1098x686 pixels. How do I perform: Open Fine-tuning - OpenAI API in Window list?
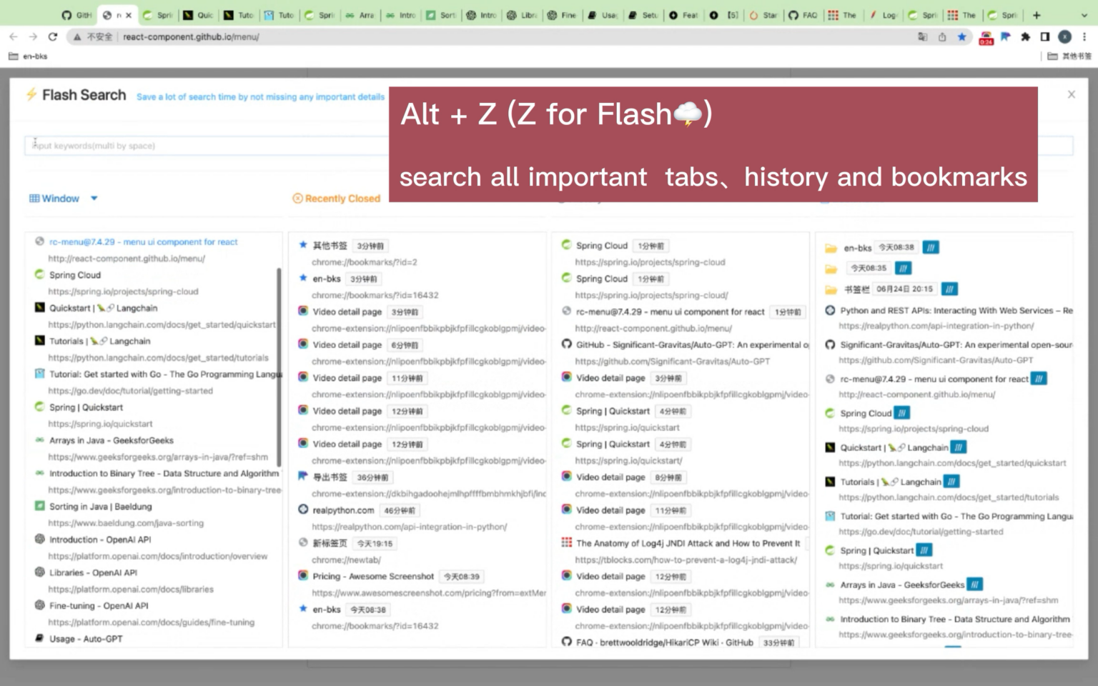(x=99, y=605)
